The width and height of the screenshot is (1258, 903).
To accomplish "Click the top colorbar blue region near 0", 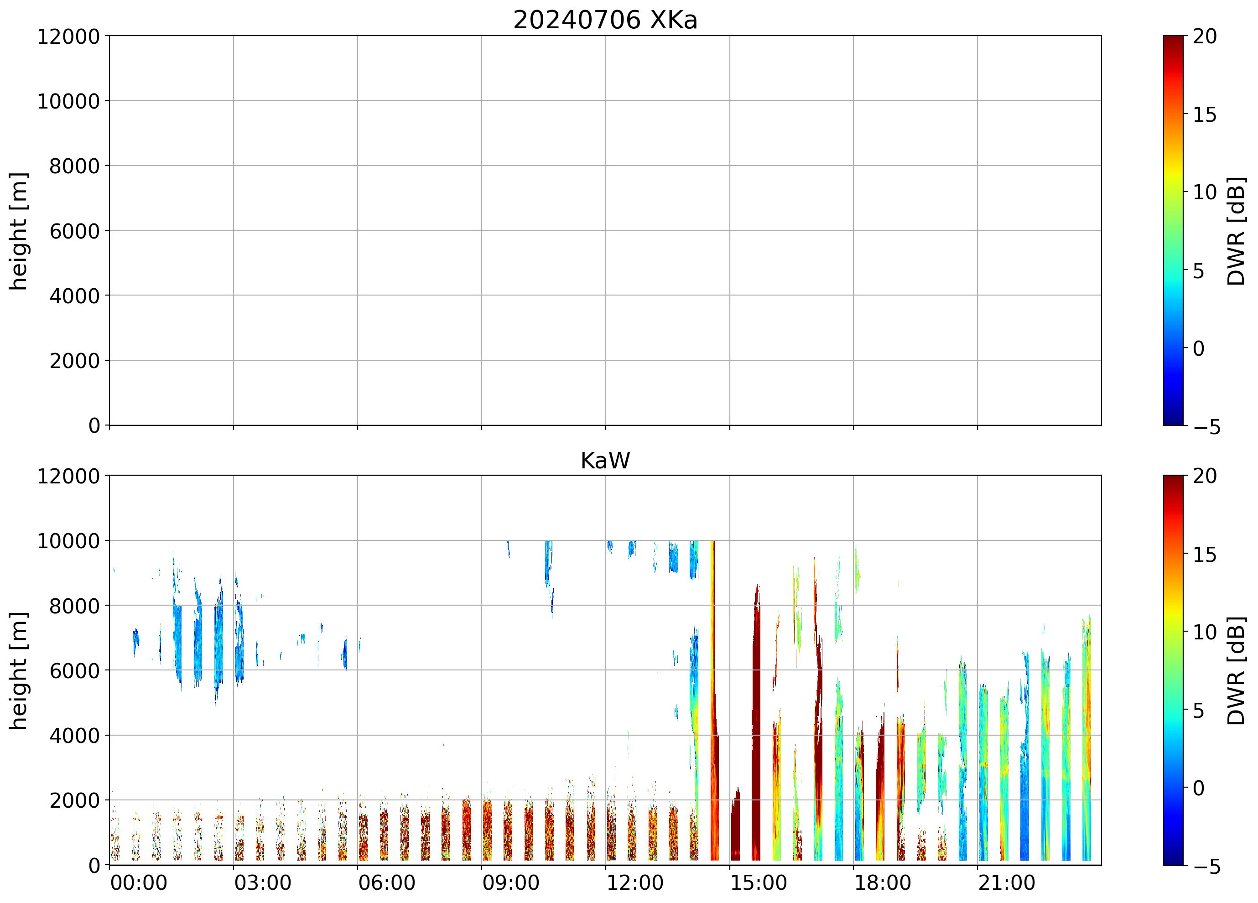I will tap(1173, 348).
